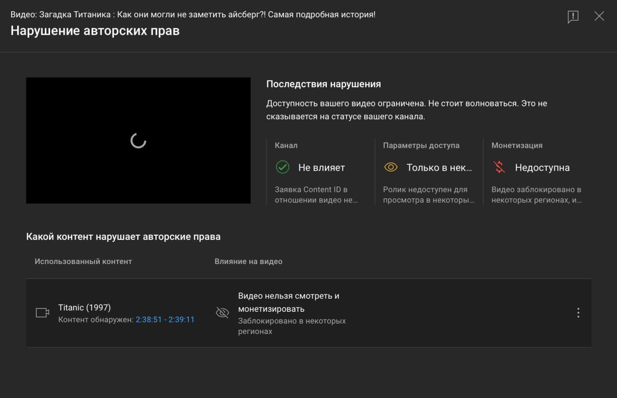Open the detected timestamp link 2:38:51 - 2:39:11
The width and height of the screenshot is (617, 398).
[165, 319]
